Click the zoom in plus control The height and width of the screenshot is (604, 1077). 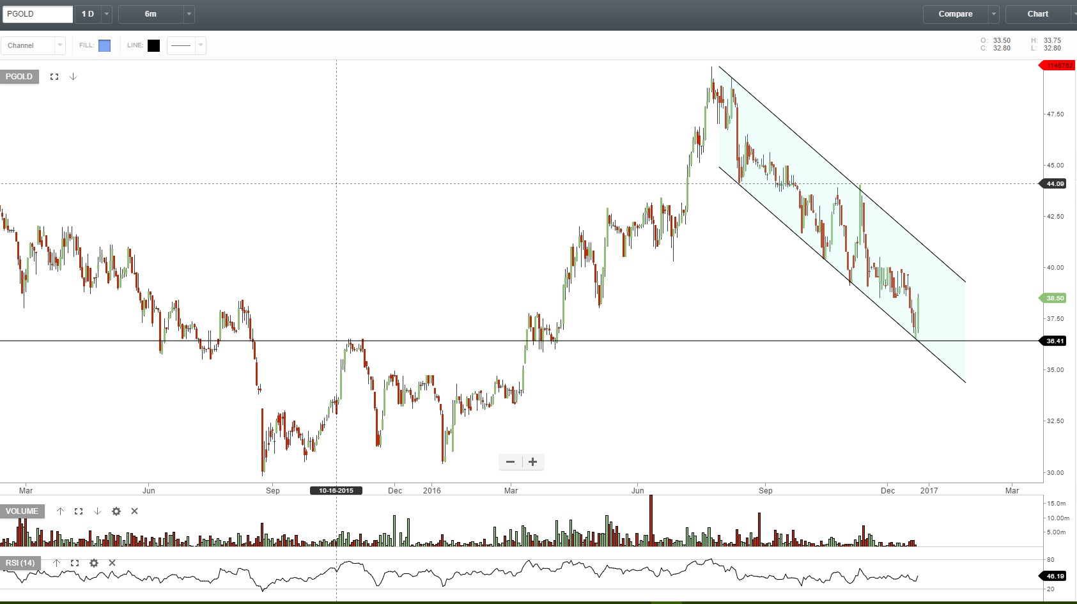(x=532, y=461)
